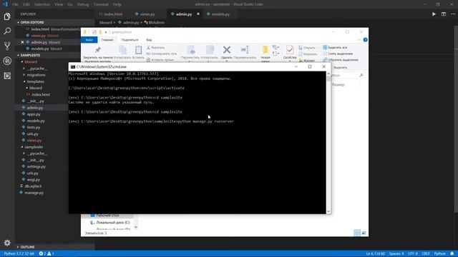Click the navigation pane scroll-down chevron

tap(136, 227)
